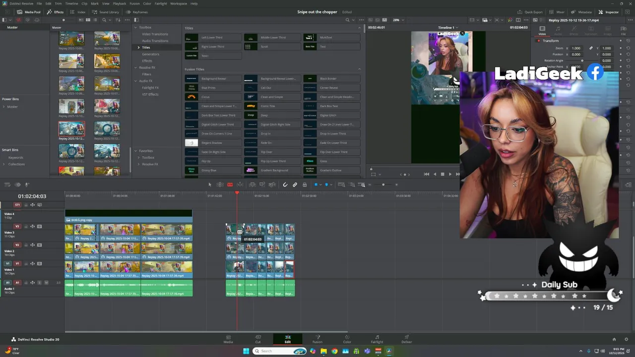Open the Media Pool panel button

tap(29, 12)
